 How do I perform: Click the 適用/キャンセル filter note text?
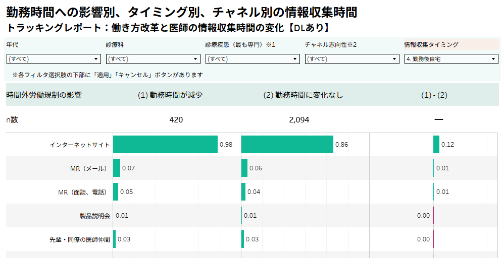108,75
